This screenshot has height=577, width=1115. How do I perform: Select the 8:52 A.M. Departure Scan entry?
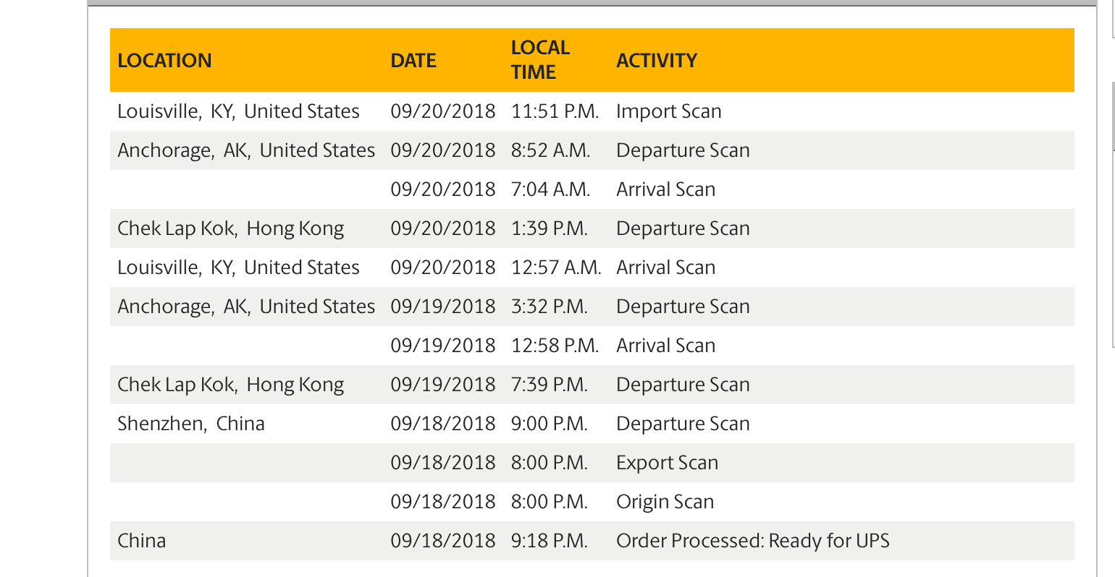pyautogui.click(x=592, y=150)
